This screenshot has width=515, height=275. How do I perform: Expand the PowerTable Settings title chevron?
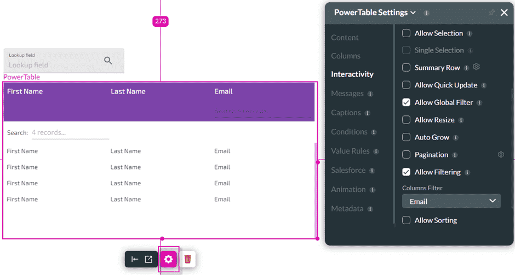tap(413, 13)
